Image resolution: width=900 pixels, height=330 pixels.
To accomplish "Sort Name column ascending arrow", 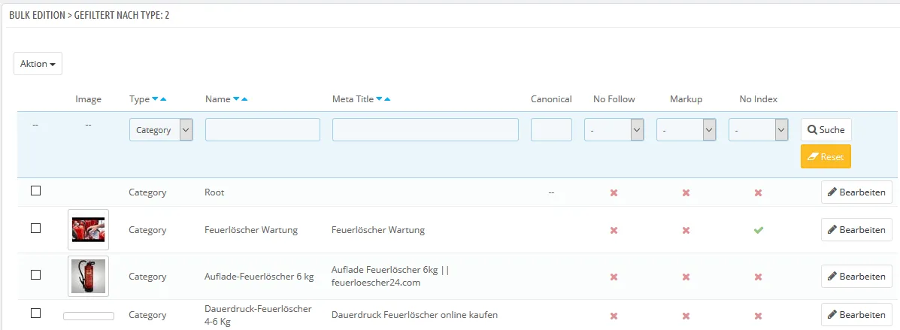I will [245, 99].
